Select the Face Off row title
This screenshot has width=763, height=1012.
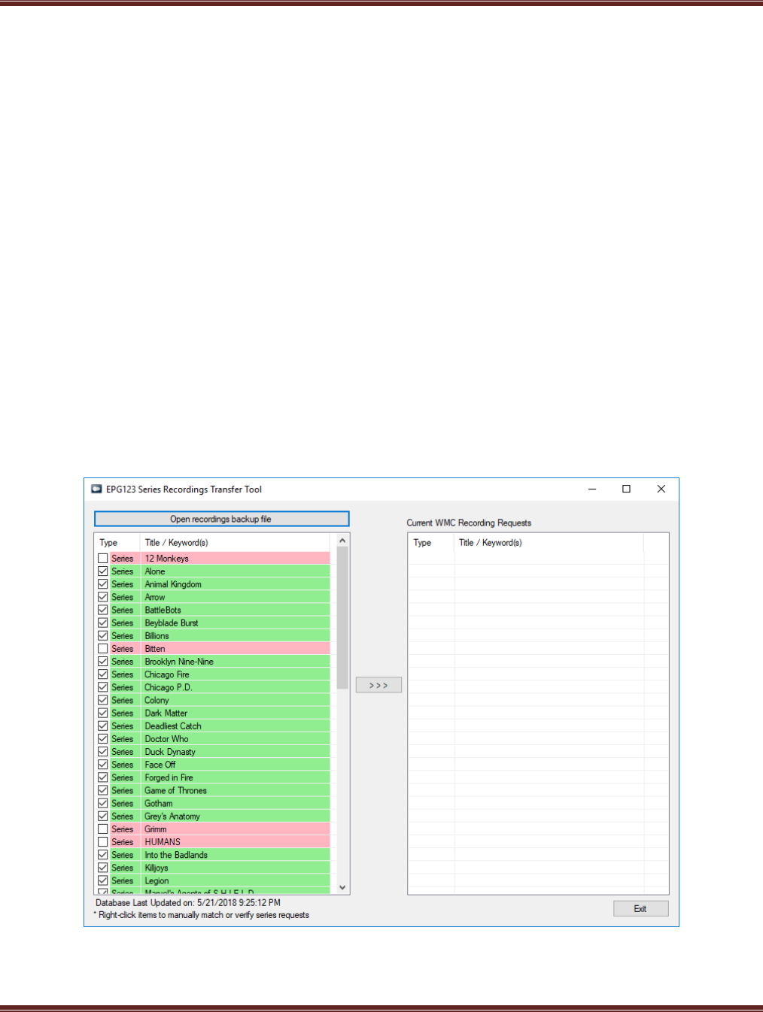160,765
